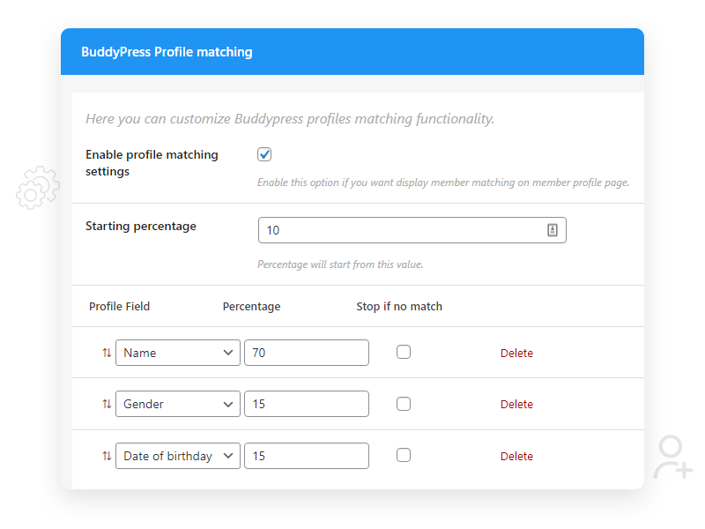Expand the Date of birthday dropdown
Viewport: 705px width, 529px height.
[178, 456]
